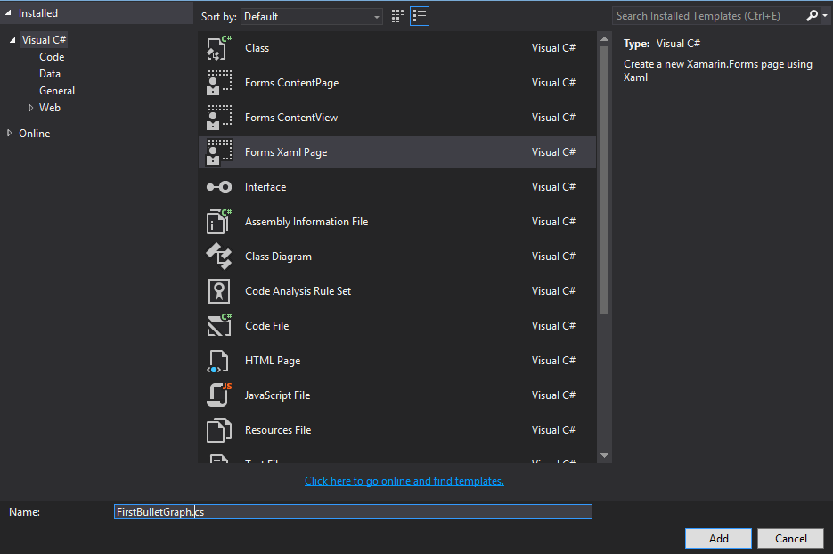Screen dimensions: 833x554
Task: Click the template list vertical scrollbar
Action: 604,178
